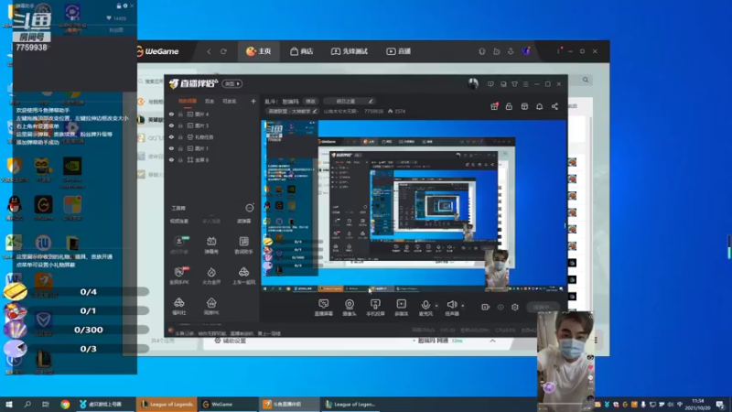Open the lyrics assistant (歌词助手) tool
Screen dimensions: 732x412
(x=243, y=244)
